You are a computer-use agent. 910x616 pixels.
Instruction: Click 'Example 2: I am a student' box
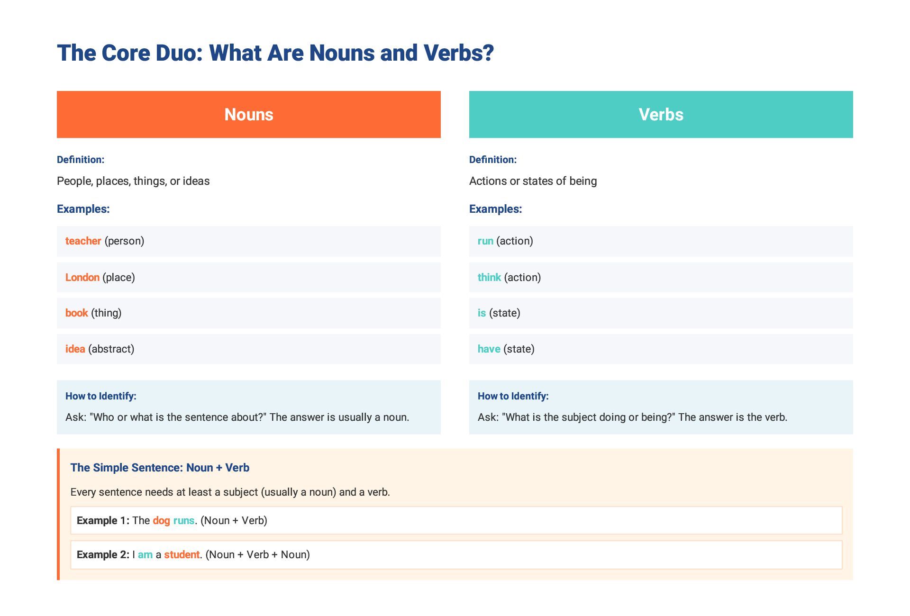tap(456, 554)
